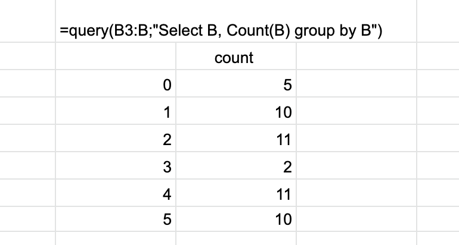This screenshot has height=245, width=459.
Task: Select the empty cell right of count 2
Action: point(356,165)
